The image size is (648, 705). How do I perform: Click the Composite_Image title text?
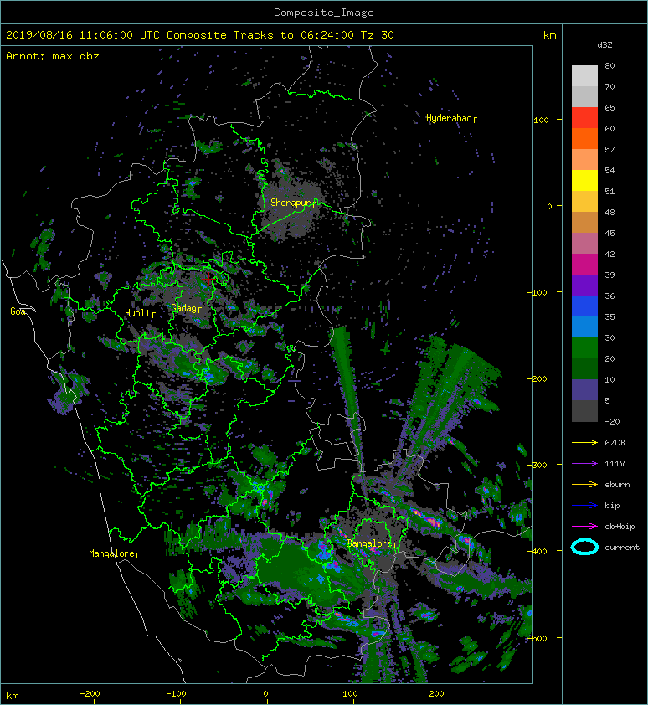pos(324,12)
